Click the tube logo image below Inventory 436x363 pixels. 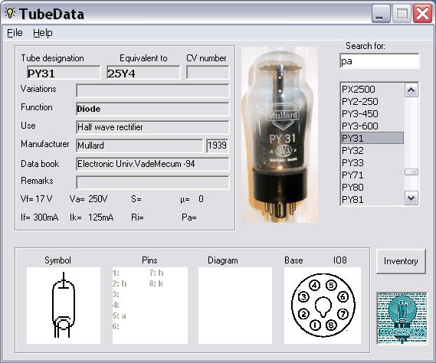click(x=402, y=318)
